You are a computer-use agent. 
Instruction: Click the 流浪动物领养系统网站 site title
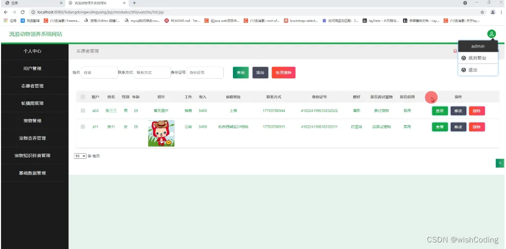(x=36, y=34)
